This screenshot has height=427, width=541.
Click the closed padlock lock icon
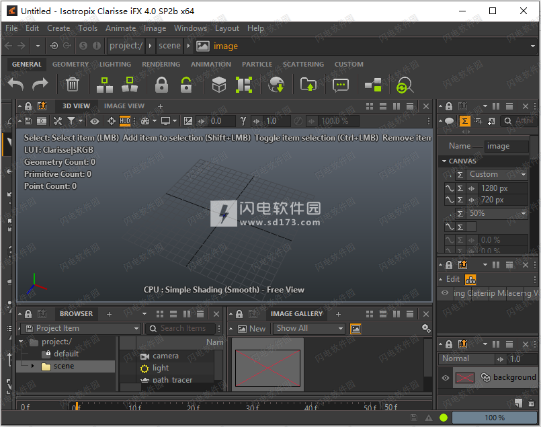click(x=161, y=85)
